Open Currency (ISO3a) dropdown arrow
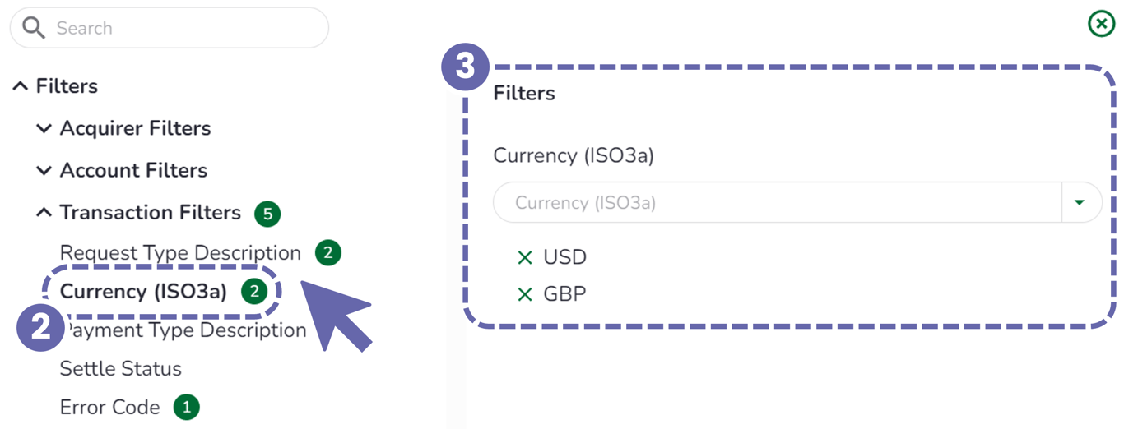The image size is (1124, 429). pyautogui.click(x=1080, y=203)
